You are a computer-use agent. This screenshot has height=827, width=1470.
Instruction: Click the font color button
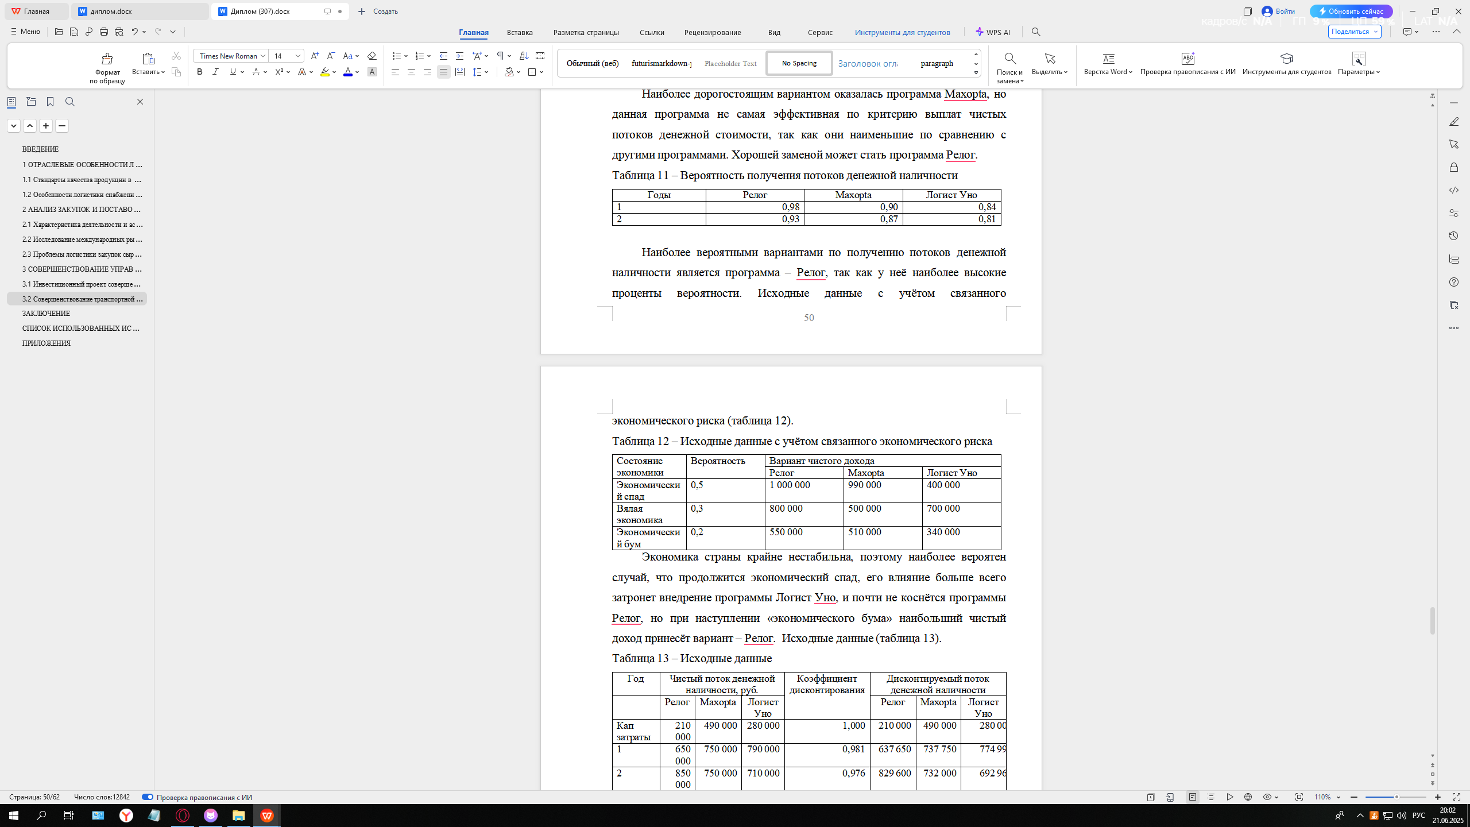point(347,72)
